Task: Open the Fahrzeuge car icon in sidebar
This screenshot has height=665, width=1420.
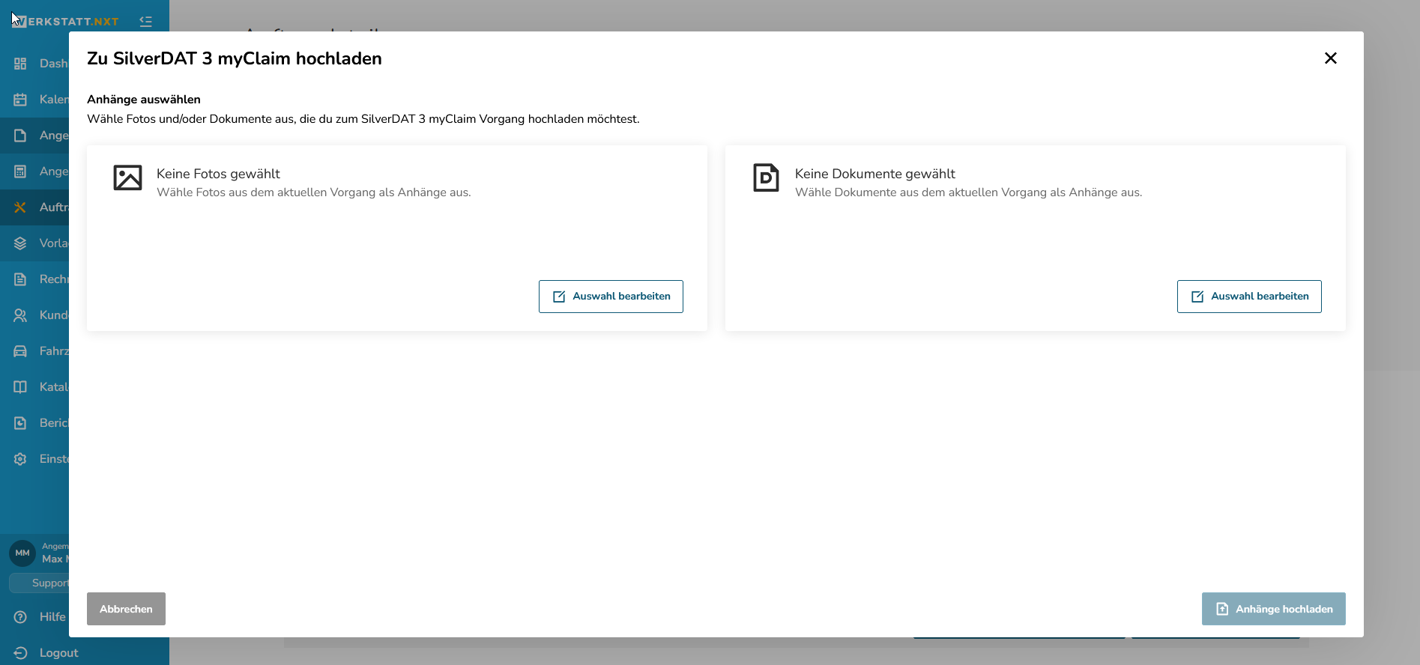Action: (x=20, y=351)
